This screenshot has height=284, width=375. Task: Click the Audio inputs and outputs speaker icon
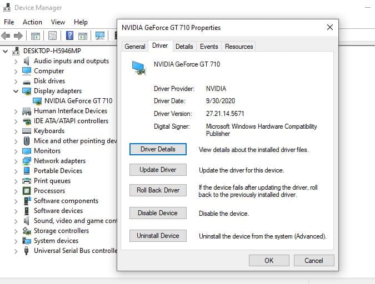(x=27, y=61)
